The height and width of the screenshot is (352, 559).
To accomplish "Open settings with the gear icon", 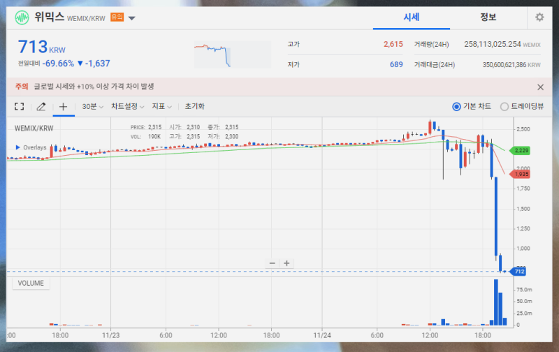I will coord(539,17).
